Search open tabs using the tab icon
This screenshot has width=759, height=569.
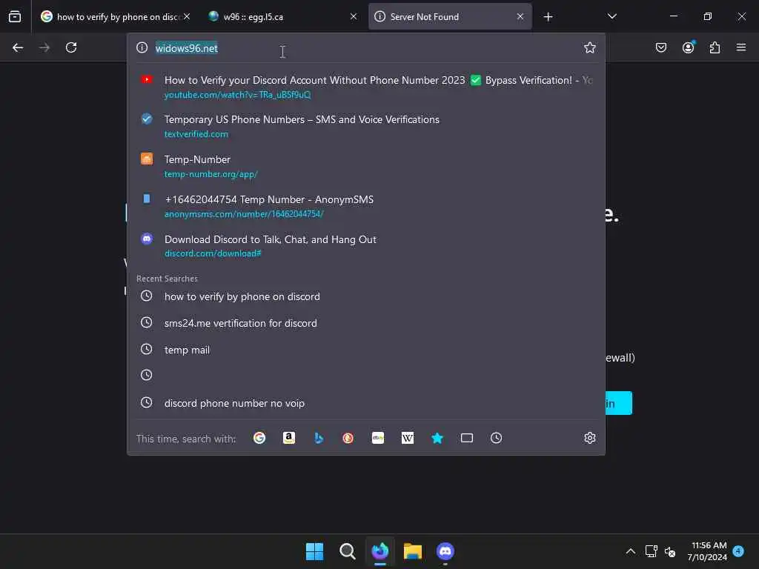coord(467,438)
